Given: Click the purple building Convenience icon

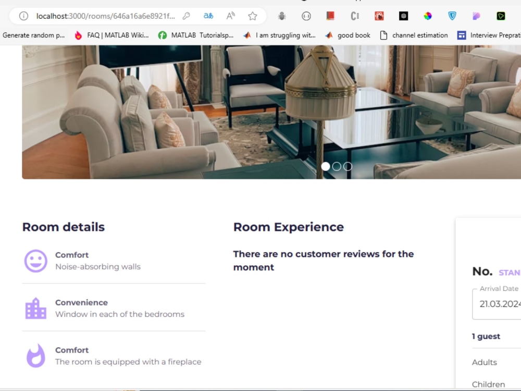Looking at the screenshot, I should [35, 308].
